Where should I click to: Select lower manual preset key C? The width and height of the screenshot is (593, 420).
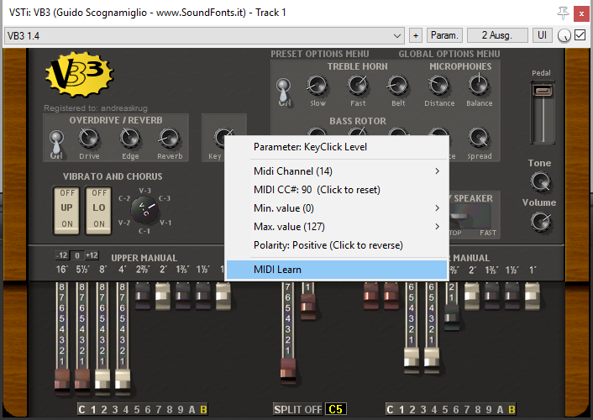(391, 409)
